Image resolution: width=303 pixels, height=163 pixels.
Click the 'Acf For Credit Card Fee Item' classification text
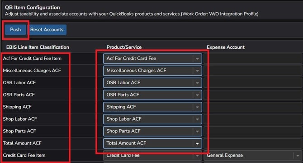32,59
